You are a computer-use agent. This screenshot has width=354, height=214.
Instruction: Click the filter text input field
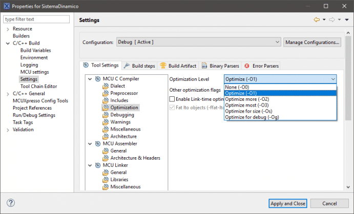(x=36, y=19)
